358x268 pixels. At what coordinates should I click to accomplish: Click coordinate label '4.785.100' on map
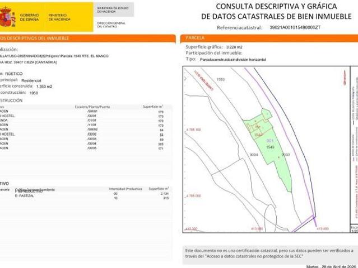tap(194, 130)
